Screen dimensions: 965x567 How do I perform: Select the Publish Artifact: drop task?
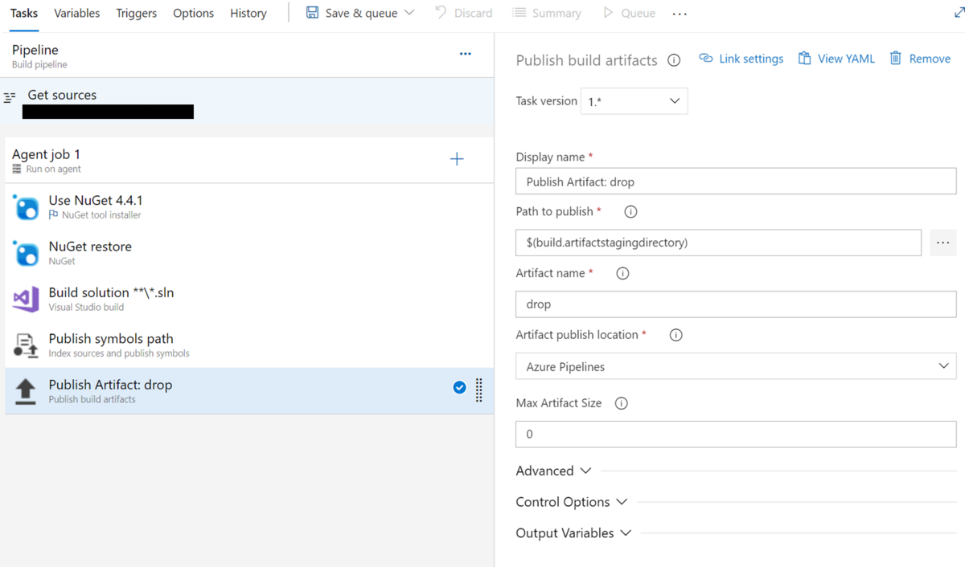coord(249,391)
